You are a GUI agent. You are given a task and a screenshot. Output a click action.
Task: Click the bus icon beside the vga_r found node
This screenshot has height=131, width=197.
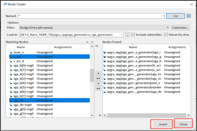[104, 52]
